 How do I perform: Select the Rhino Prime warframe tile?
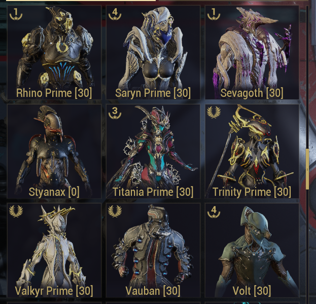(54, 52)
